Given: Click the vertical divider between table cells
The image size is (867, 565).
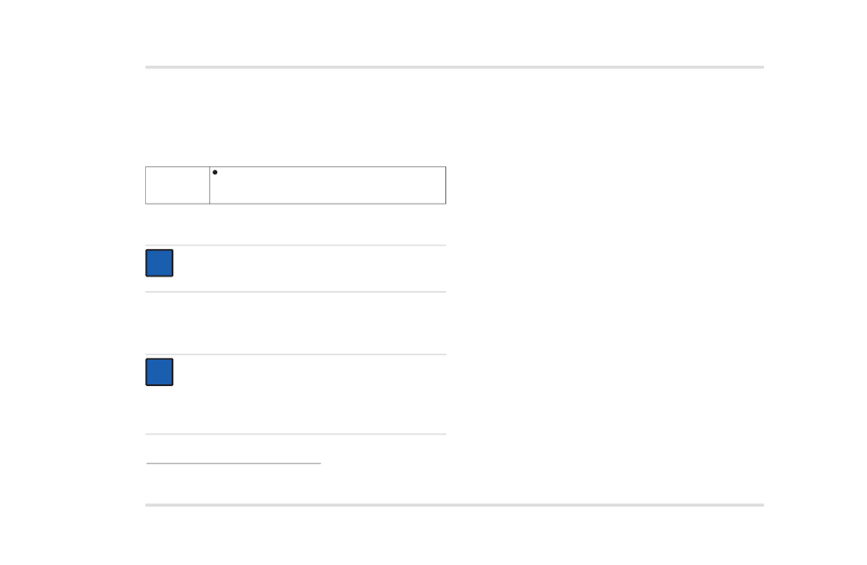Looking at the screenshot, I should (x=210, y=185).
